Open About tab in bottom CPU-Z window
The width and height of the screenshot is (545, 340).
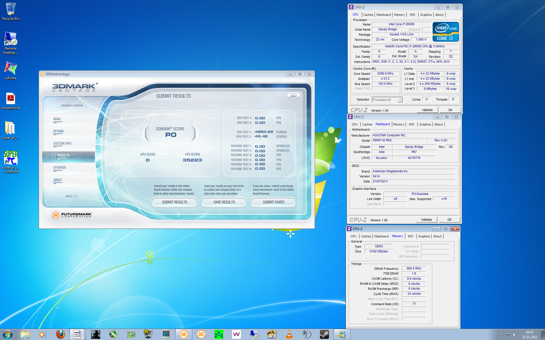pyautogui.click(x=437, y=236)
